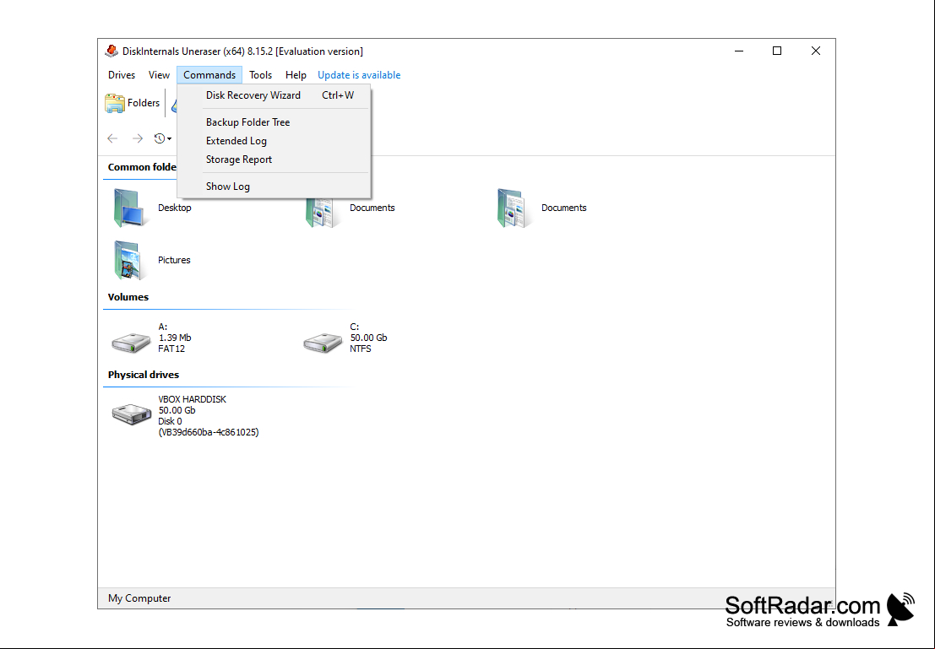The width and height of the screenshot is (935, 649).
Task: Choose Show Log from the Commands menu
Action: (275, 187)
